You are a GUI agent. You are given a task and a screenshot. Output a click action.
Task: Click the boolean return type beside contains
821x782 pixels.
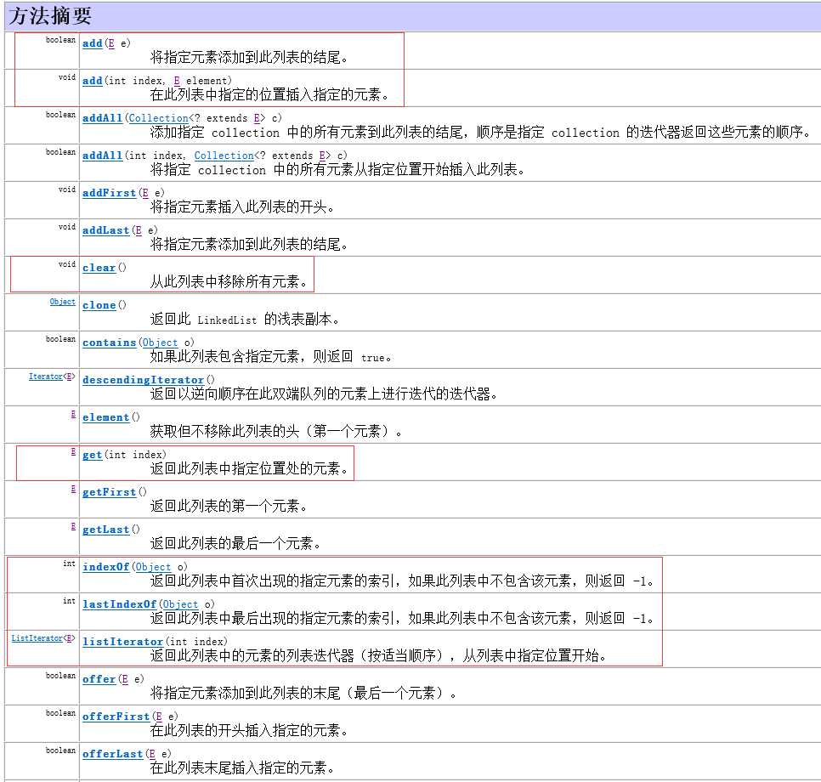tap(60, 339)
